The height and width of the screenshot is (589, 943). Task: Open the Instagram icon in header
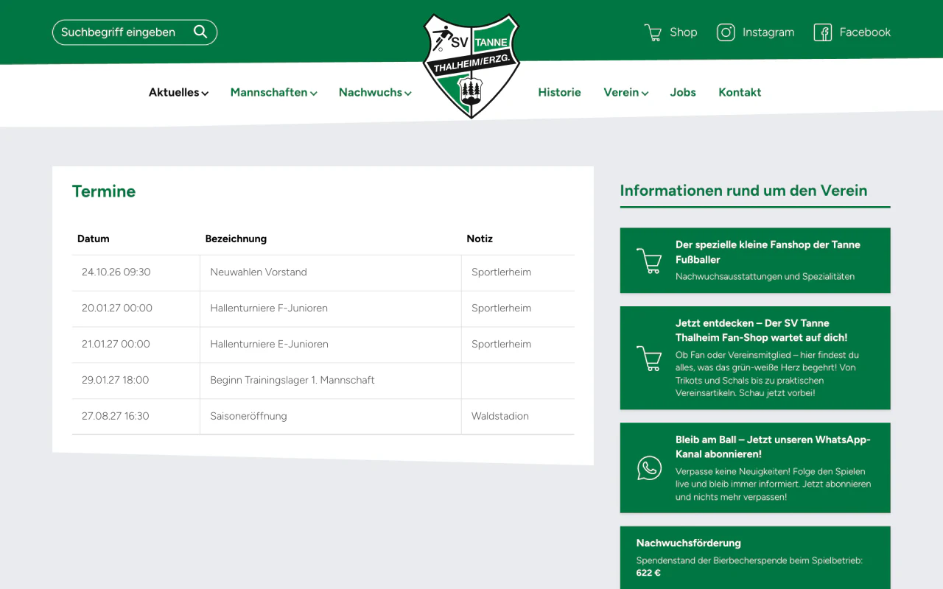click(726, 32)
